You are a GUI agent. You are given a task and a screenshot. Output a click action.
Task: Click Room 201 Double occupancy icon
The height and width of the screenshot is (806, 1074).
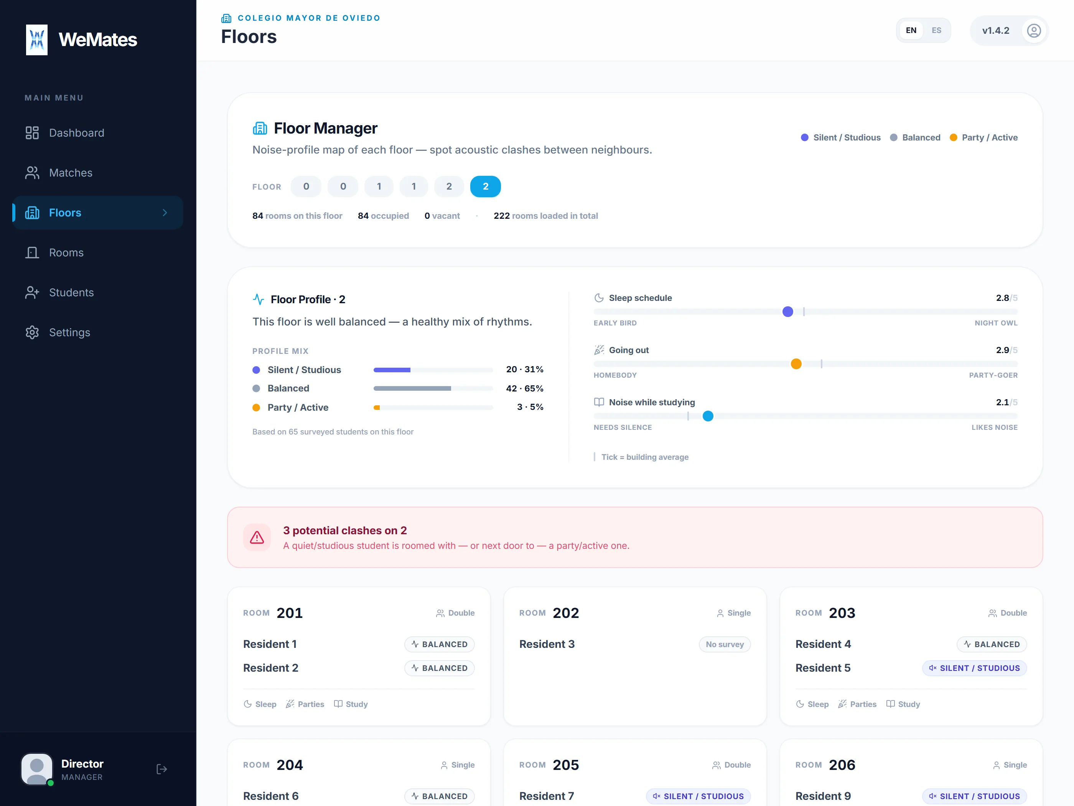(440, 613)
